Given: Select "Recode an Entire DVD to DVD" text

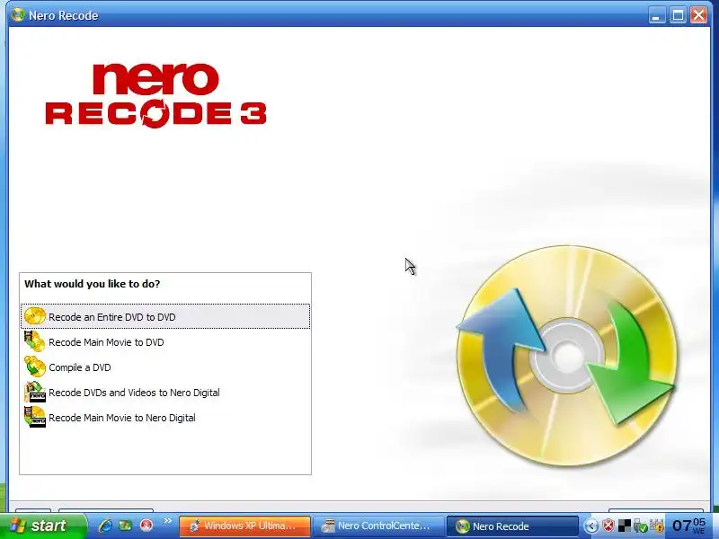Looking at the screenshot, I should tap(111, 317).
